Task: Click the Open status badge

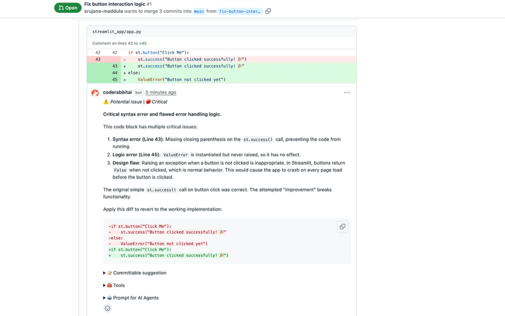Action: click(x=67, y=8)
